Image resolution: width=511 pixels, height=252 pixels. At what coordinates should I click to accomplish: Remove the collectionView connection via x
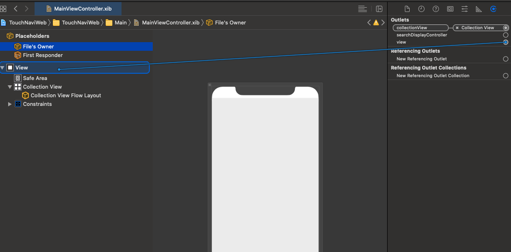click(x=457, y=28)
